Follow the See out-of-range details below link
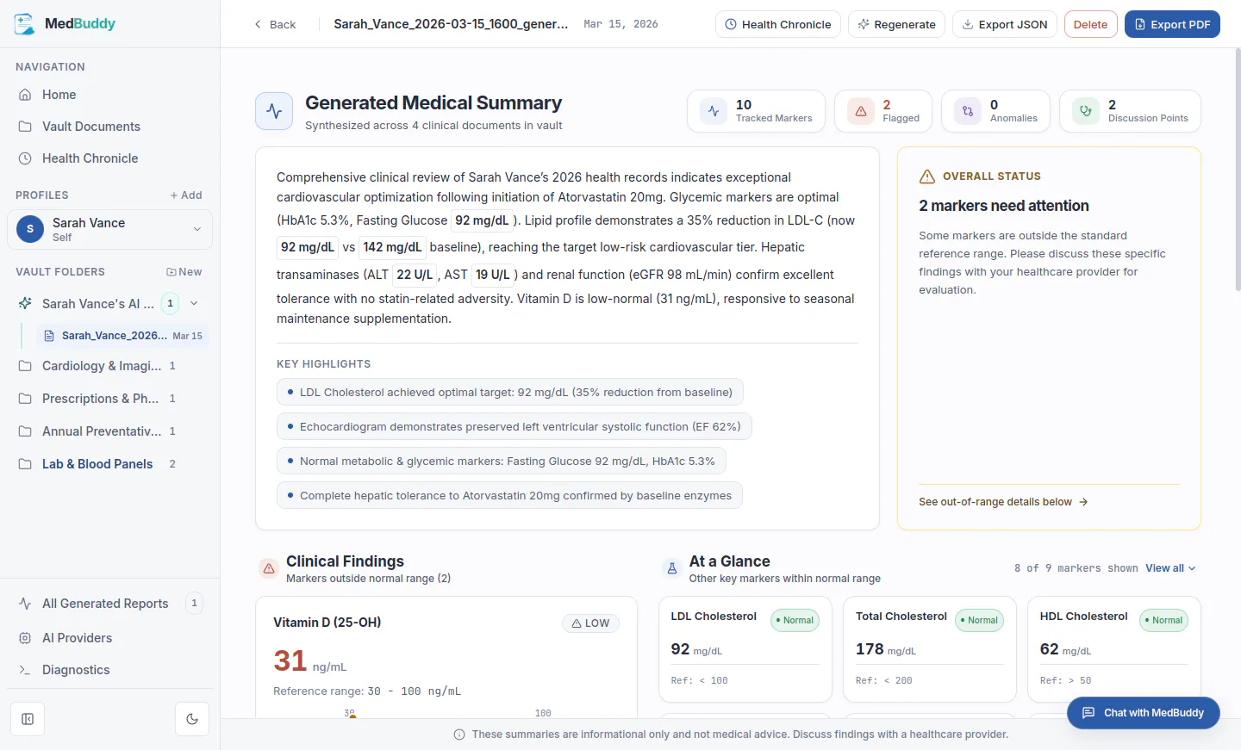Image resolution: width=1241 pixels, height=750 pixels. click(x=1003, y=502)
